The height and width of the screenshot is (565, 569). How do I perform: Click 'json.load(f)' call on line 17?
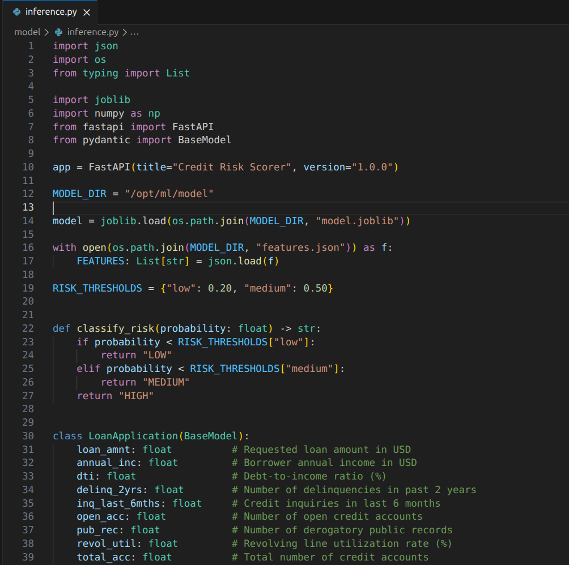244,261
